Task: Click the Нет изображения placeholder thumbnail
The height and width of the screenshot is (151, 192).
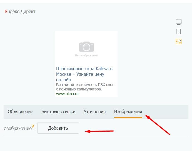Action: click(x=86, y=49)
